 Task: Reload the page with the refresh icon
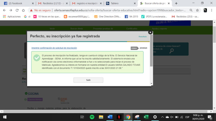tap(17, 10)
